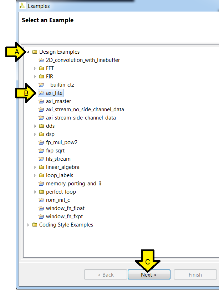Expand the perfect_loop folder

tap(35, 192)
